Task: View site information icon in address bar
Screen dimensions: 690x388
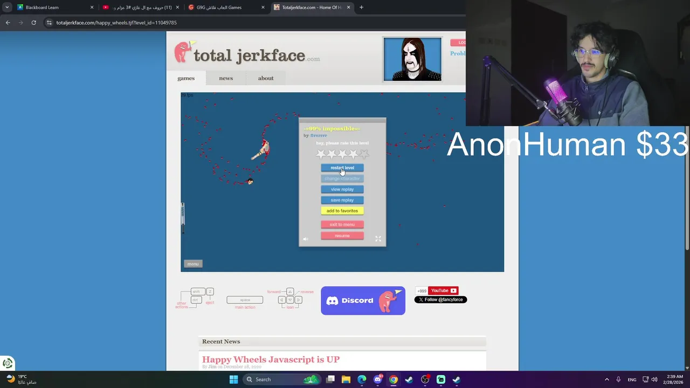Action: pos(49,23)
